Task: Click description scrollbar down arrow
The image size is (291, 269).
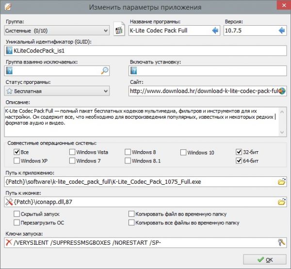Action: coord(282,132)
